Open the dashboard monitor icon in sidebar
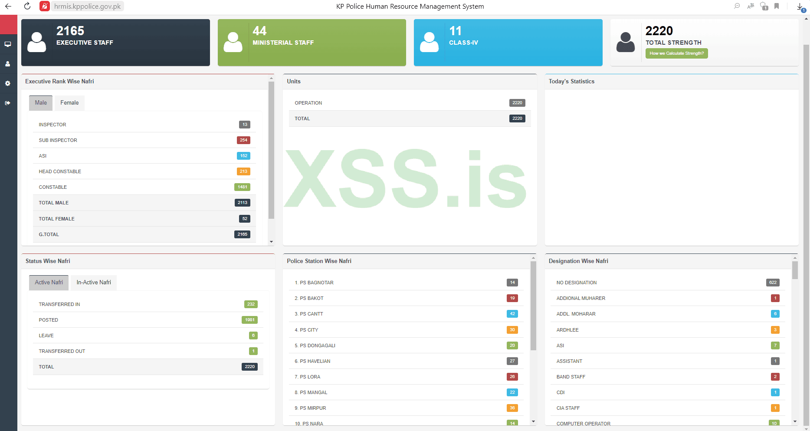Image resolution: width=810 pixels, height=431 pixels. tap(8, 44)
